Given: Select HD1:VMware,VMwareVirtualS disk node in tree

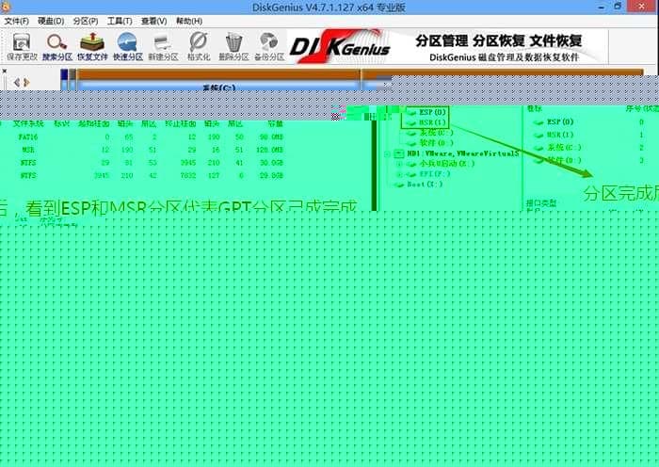Looking at the screenshot, I should pos(463,153).
